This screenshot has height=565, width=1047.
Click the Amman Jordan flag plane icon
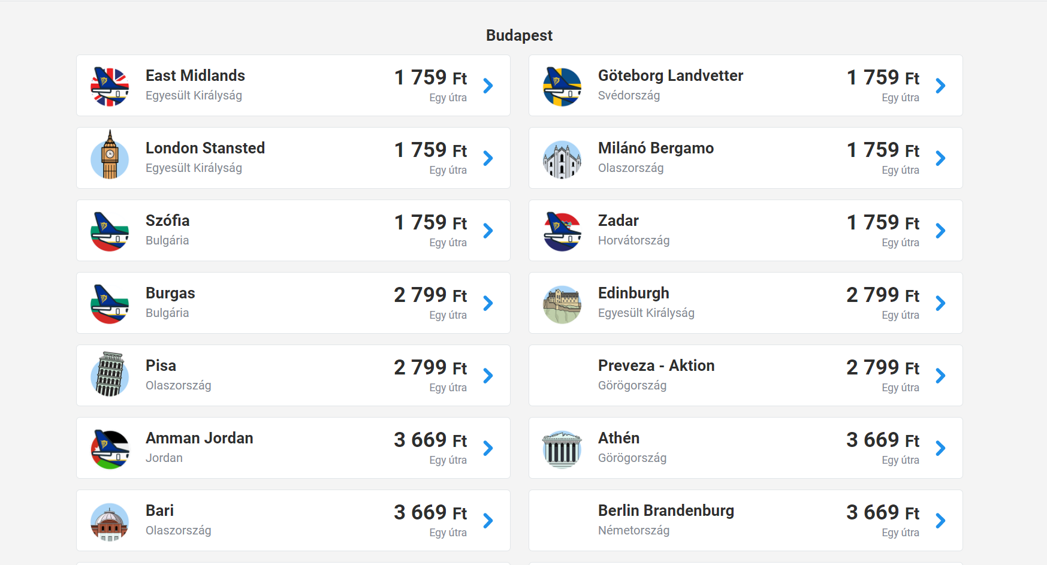point(110,449)
